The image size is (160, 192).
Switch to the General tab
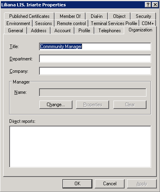tap(16, 31)
